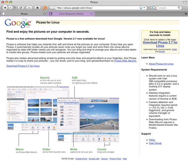Go back with the browser Back arrow
The image size is (188, 168).
(5, 8)
